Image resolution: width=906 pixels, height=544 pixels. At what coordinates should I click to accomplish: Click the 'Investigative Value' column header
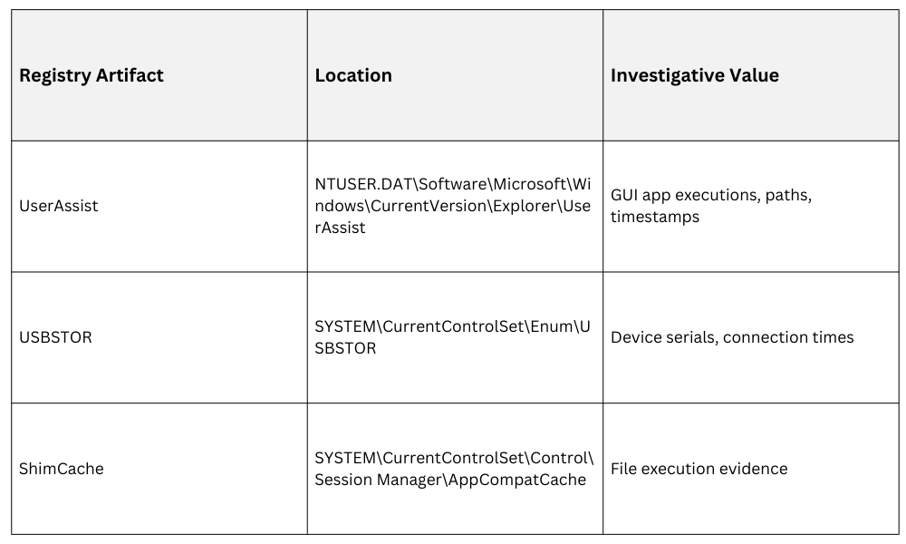point(694,75)
